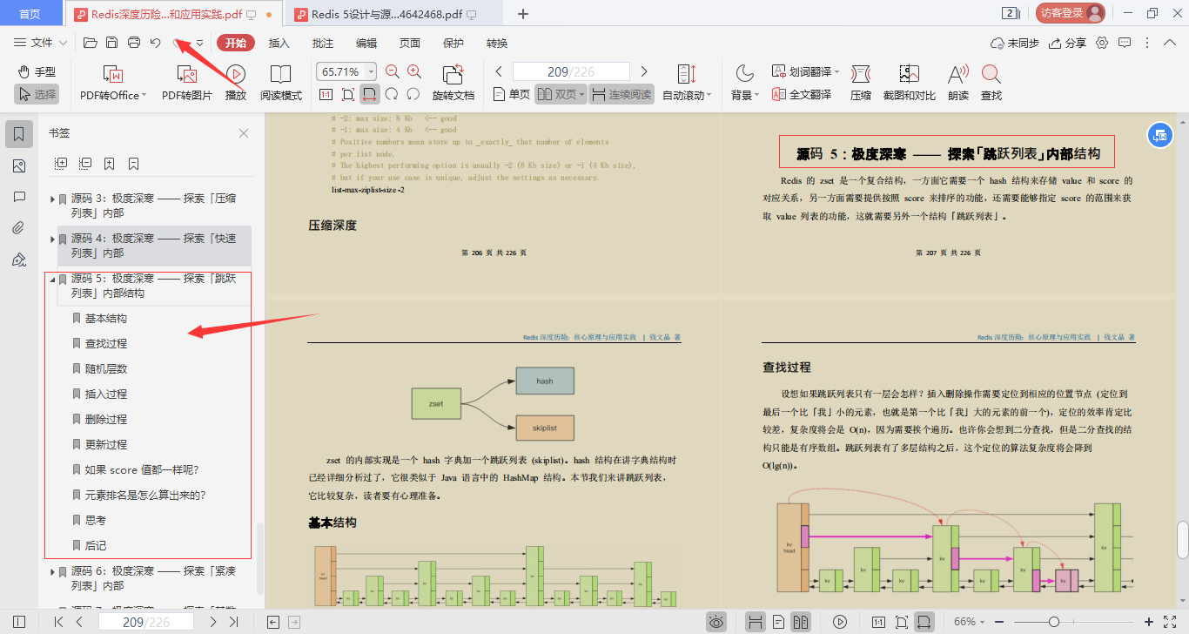Image resolution: width=1189 pixels, height=634 pixels.
Task: Click 访客登录 guest login button
Action: [x=1071, y=13]
